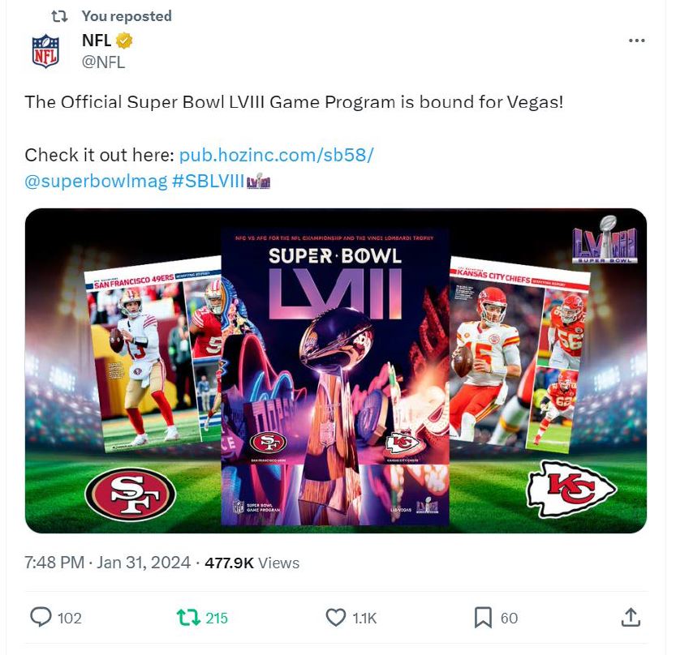Open the three-dot more options menu
Screen dimensions: 676x655
[x=636, y=41]
